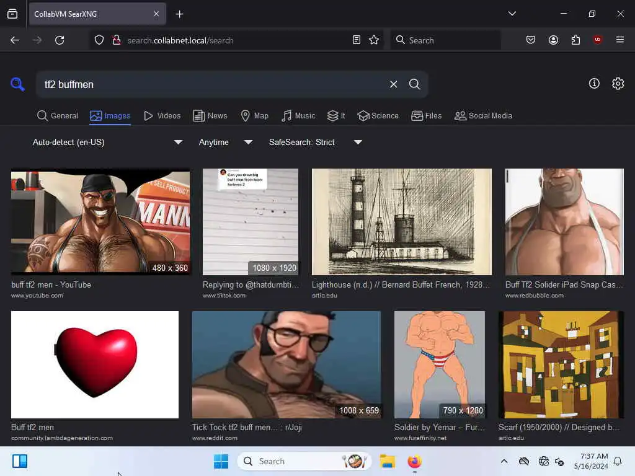The width and height of the screenshot is (635, 476).
Task: Open the 'Lighthouse (n.d.) // Bernard Buffet' link
Action: [x=401, y=284]
